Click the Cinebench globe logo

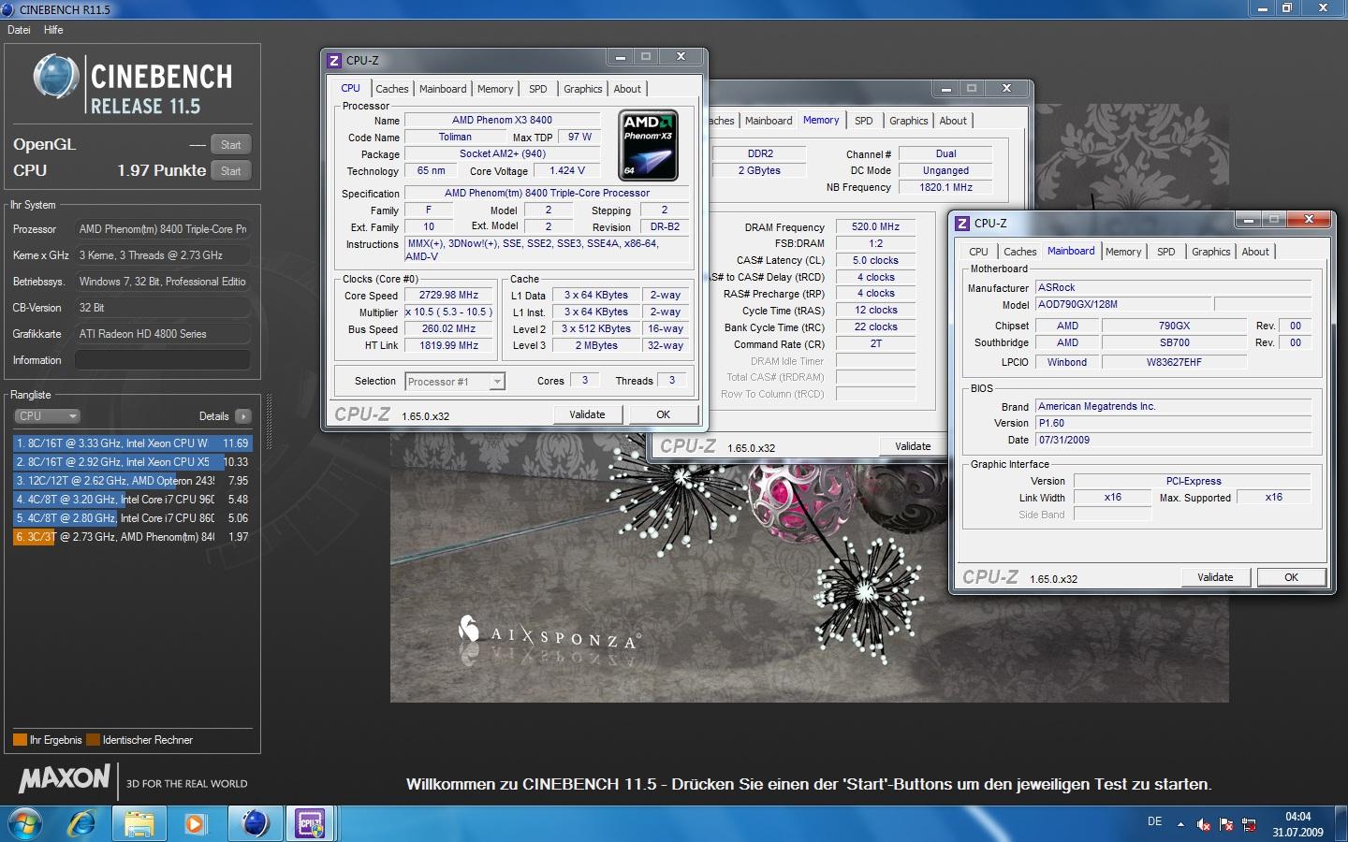coord(55,78)
